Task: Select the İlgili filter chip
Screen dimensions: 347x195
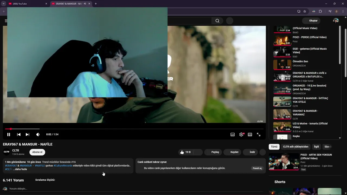Action: pos(316,147)
